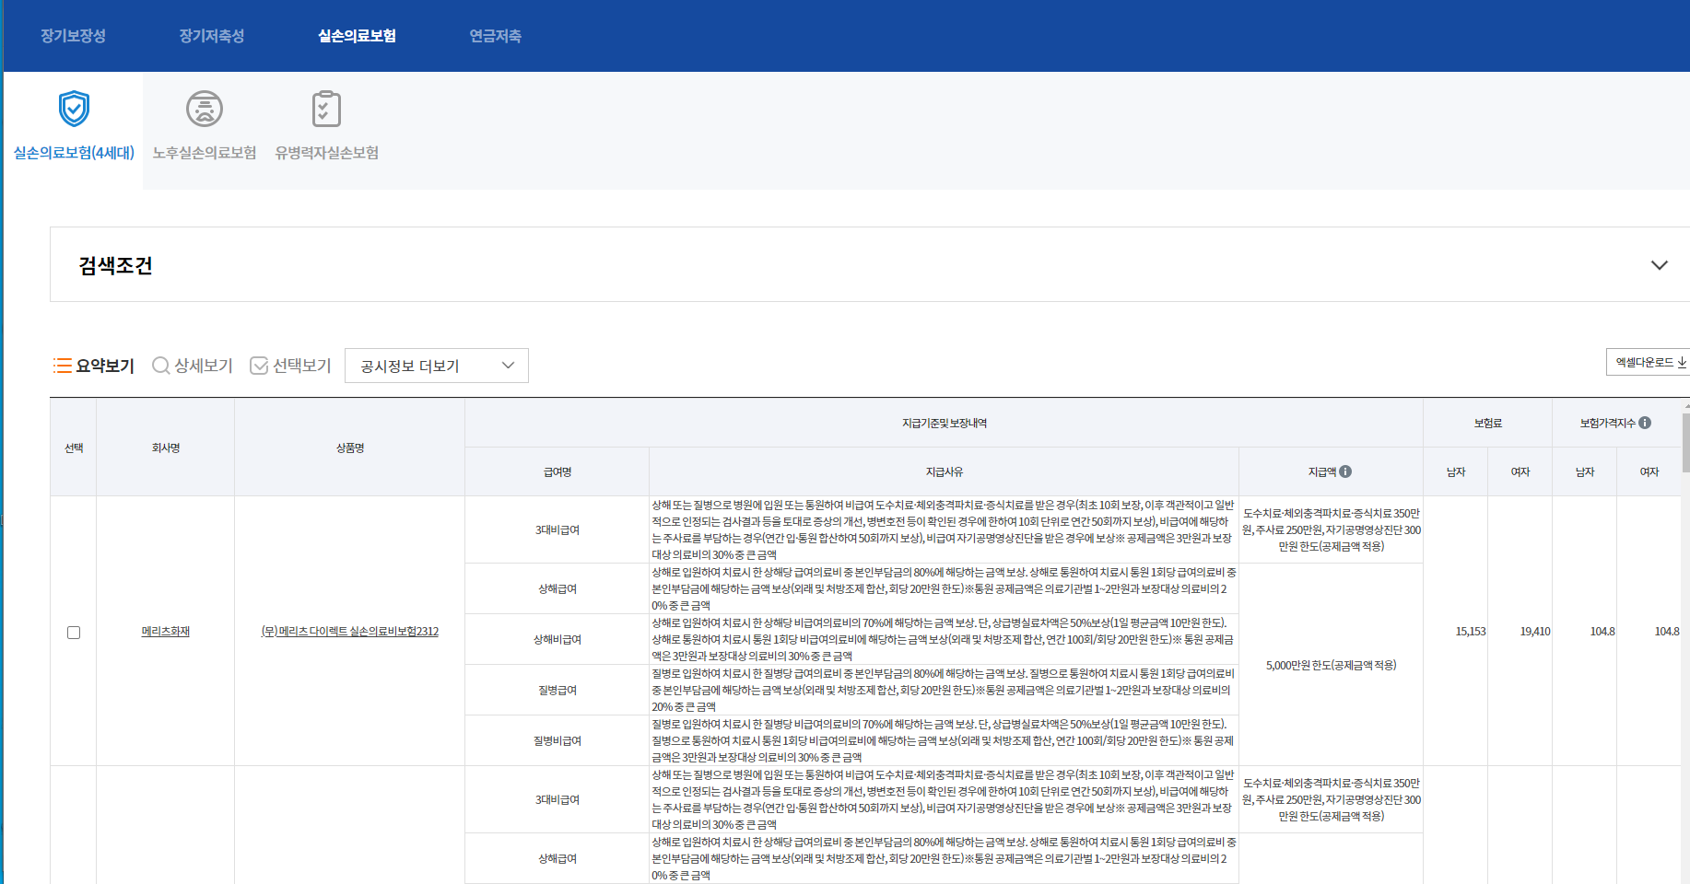Click the table's vertical scrollbar
The height and width of the screenshot is (884, 1690).
[x=1685, y=442]
